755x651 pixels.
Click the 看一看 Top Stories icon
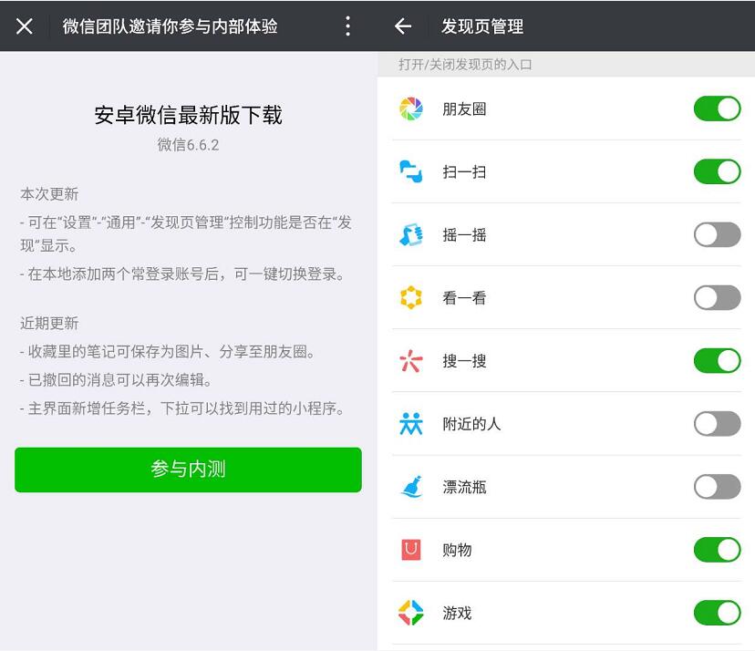click(x=410, y=297)
